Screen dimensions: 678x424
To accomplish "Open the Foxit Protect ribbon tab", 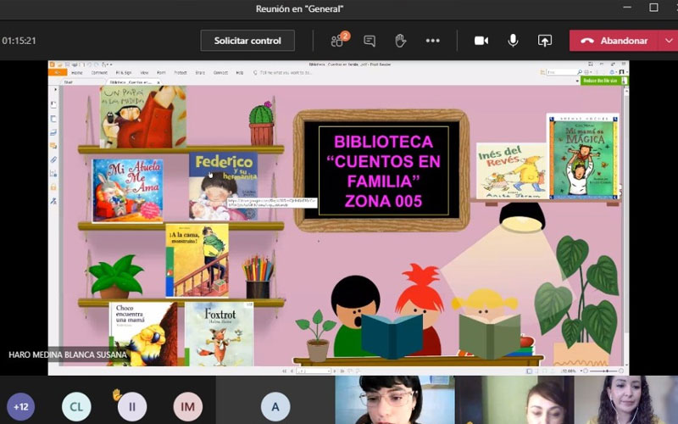I will (x=181, y=73).
